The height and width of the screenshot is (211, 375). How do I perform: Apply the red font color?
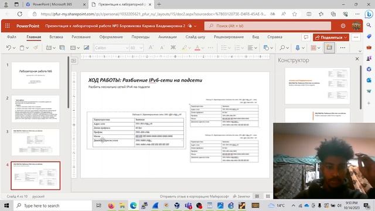point(197,48)
